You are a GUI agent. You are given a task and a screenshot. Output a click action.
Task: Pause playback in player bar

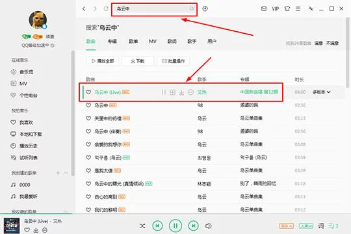point(175,226)
